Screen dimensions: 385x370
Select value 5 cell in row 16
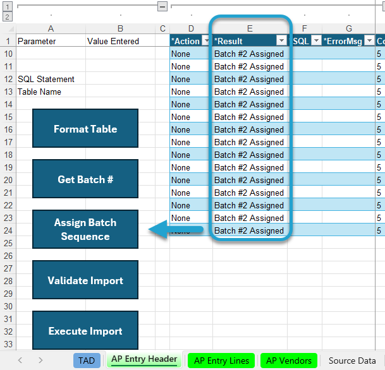click(x=380, y=129)
